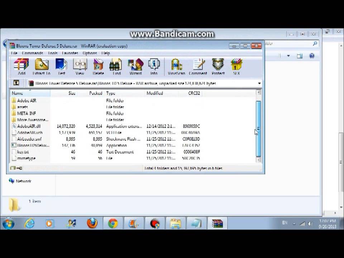Select the AdobeAIR.vch file
Image resolution: width=344 pixels, height=258 pixels.
(27, 133)
